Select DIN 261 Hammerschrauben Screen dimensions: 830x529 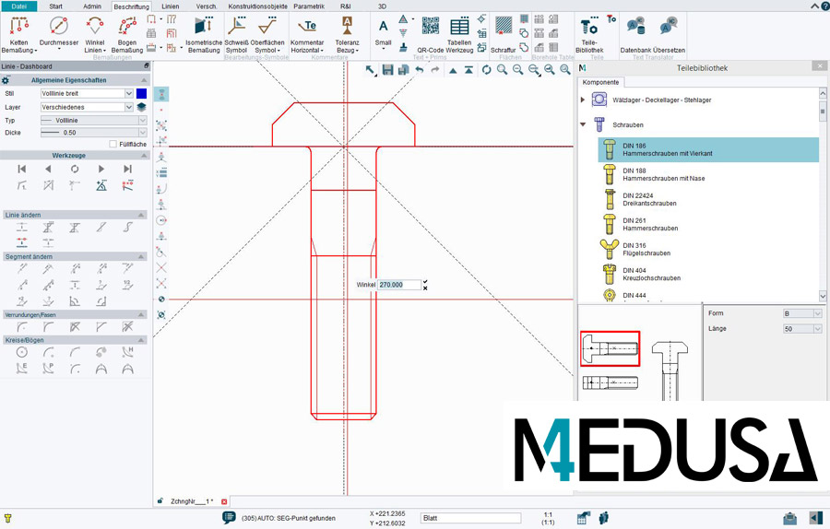click(708, 224)
